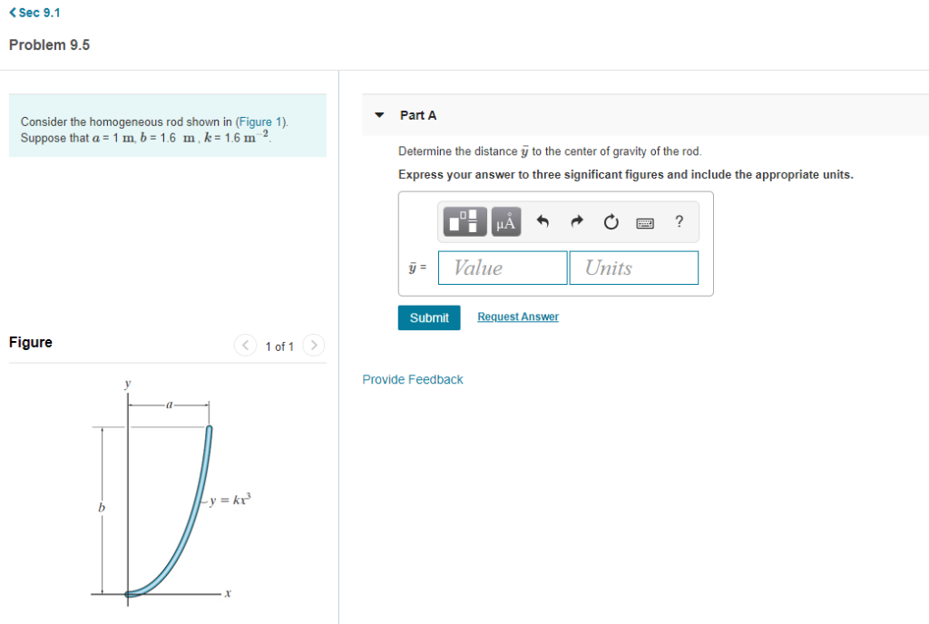Click the back chevron beside Sec 9.1
This screenshot has height=624, width=929.
(x=11, y=12)
